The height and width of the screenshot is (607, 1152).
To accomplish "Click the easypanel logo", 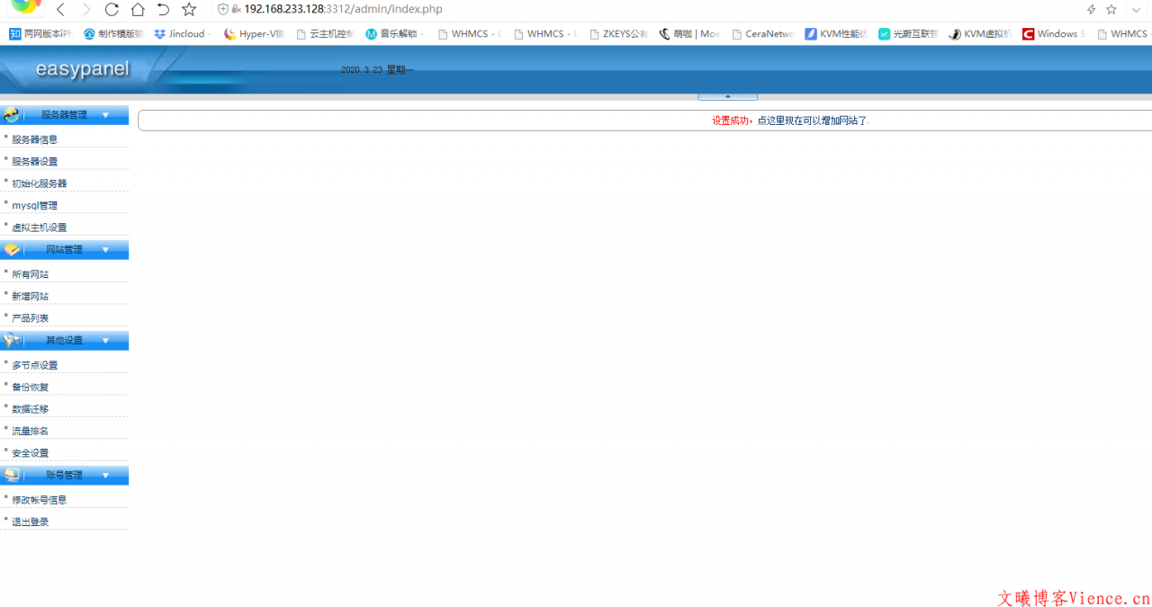I will pyautogui.click(x=81, y=69).
